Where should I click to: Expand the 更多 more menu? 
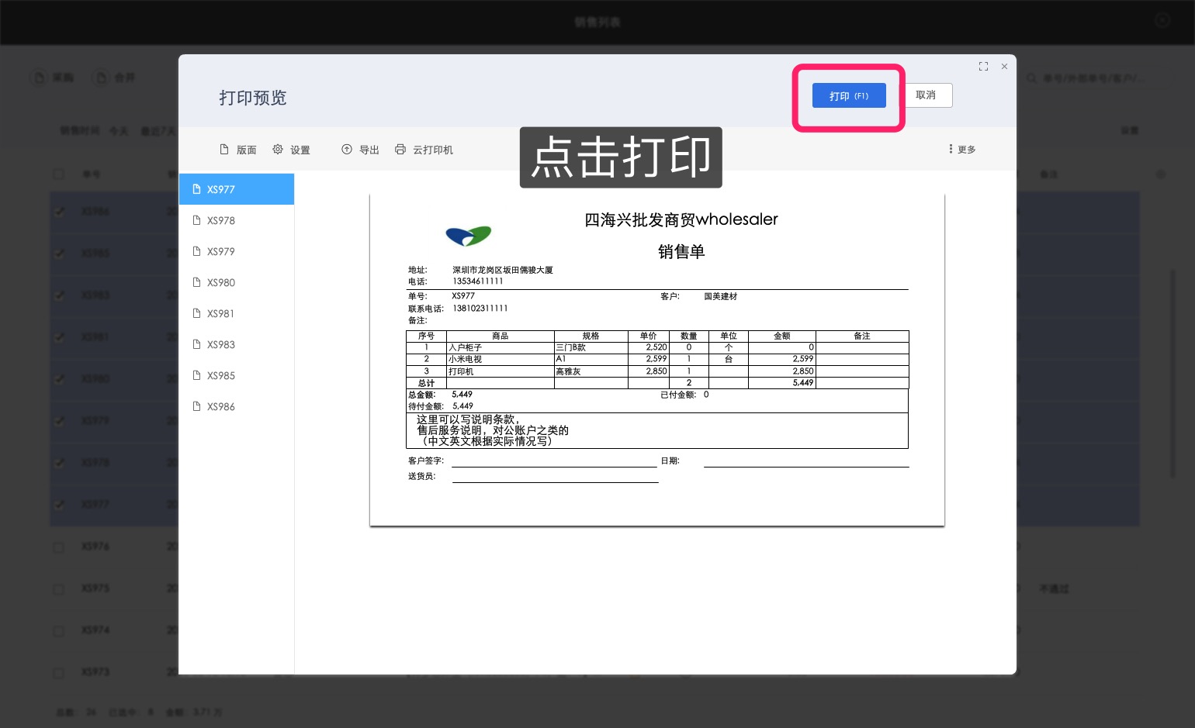(x=962, y=149)
